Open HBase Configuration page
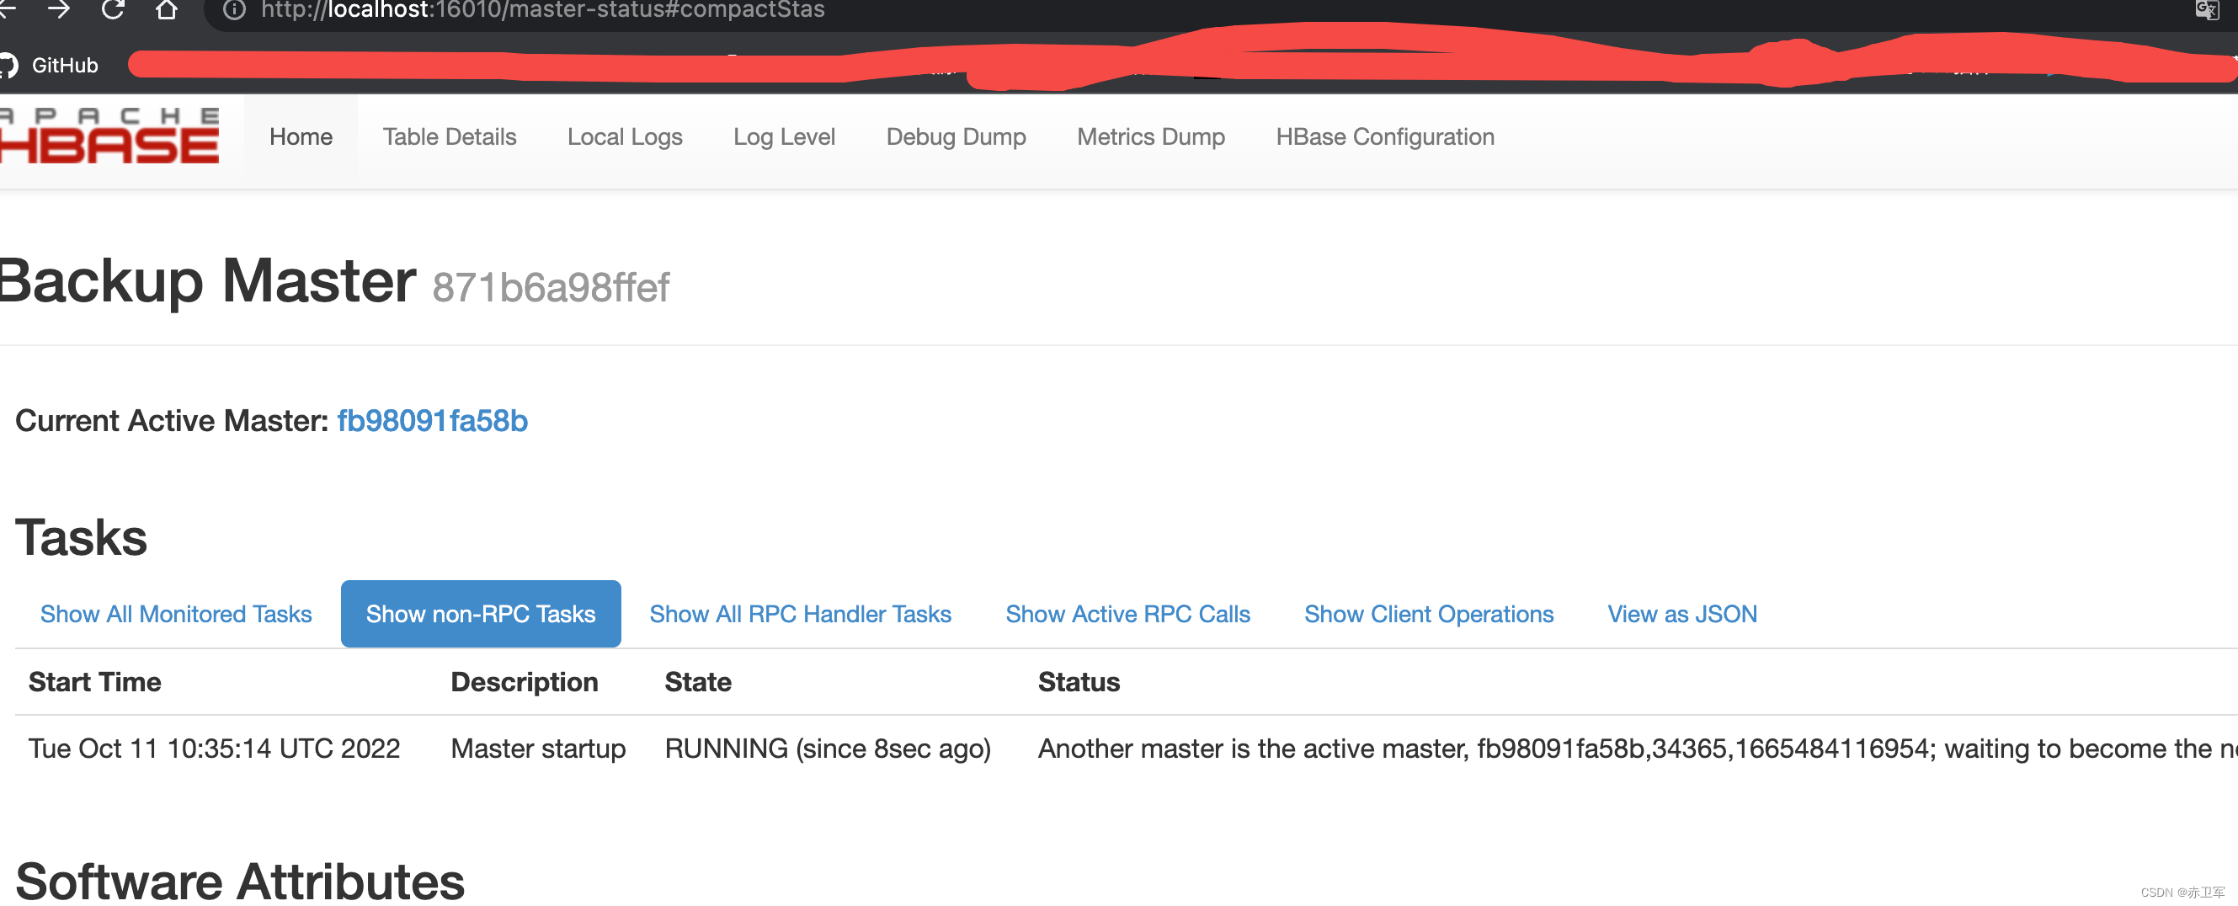 pos(1384,136)
